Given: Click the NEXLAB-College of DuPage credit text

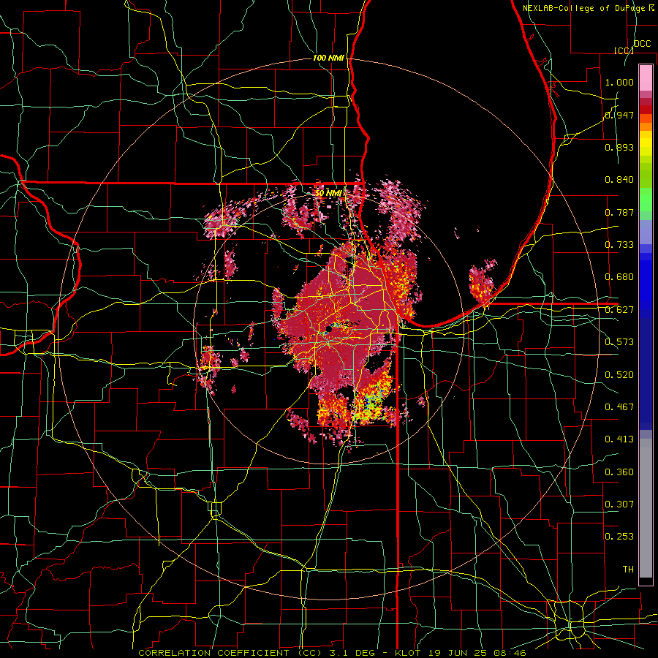Looking at the screenshot, I should [x=583, y=8].
